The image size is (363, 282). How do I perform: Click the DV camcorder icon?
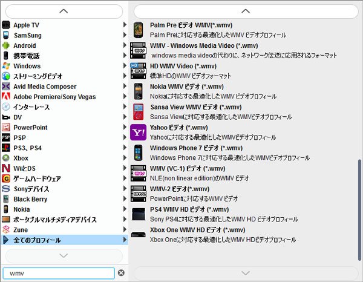pos(6,117)
